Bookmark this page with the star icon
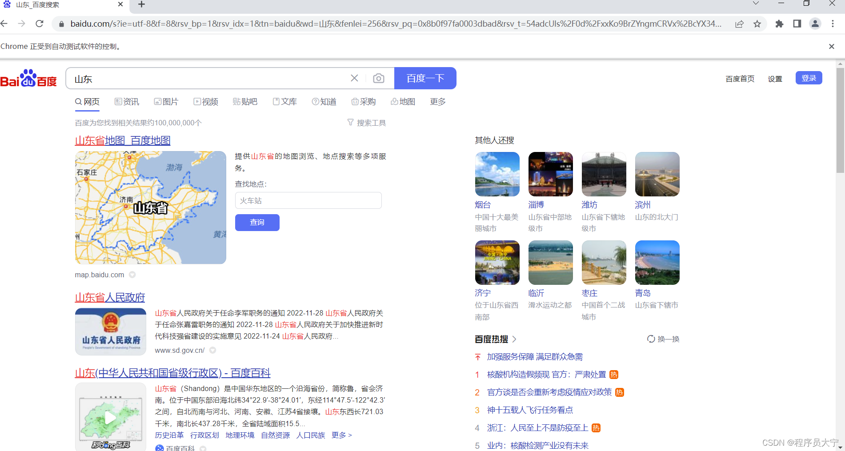 tap(757, 24)
